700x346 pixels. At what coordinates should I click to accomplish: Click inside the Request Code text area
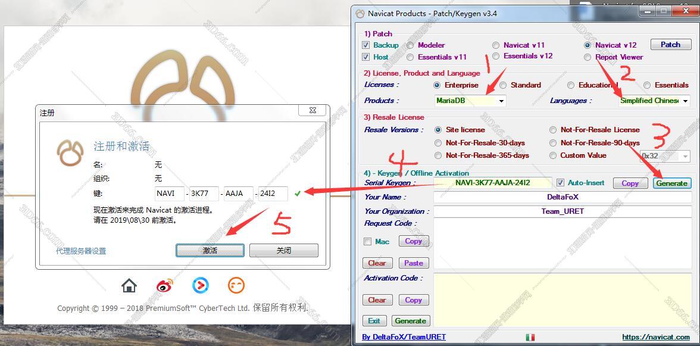562,244
